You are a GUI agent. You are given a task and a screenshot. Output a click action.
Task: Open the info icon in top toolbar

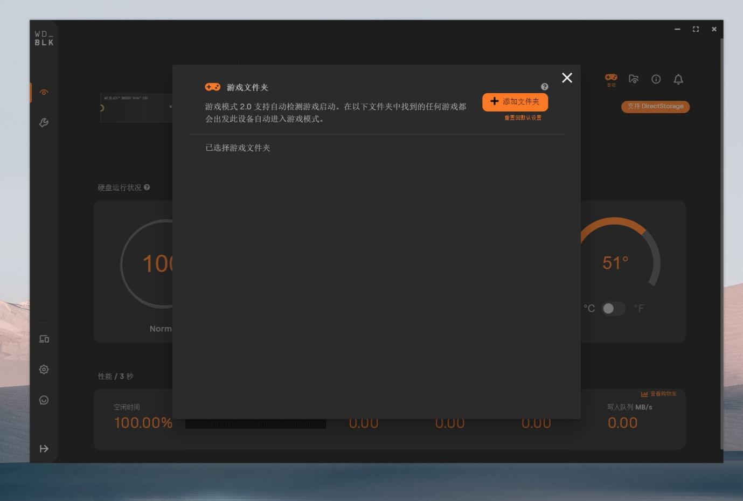pyautogui.click(x=656, y=79)
